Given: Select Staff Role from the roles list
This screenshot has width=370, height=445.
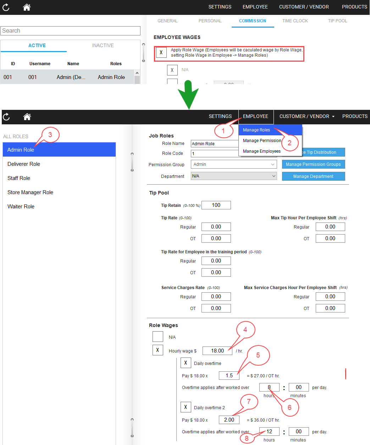Looking at the screenshot, I should 18,178.
